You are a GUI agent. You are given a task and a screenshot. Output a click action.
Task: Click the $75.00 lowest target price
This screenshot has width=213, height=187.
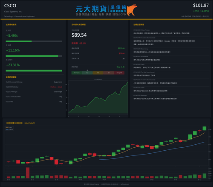coord(122,53)
